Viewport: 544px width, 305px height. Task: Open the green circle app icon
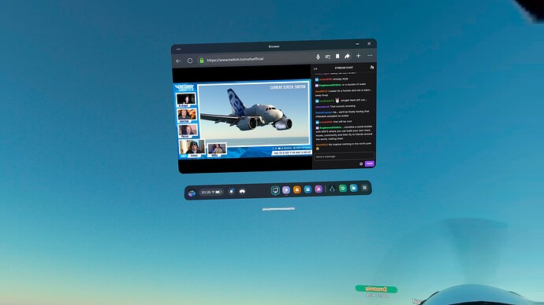pos(343,188)
